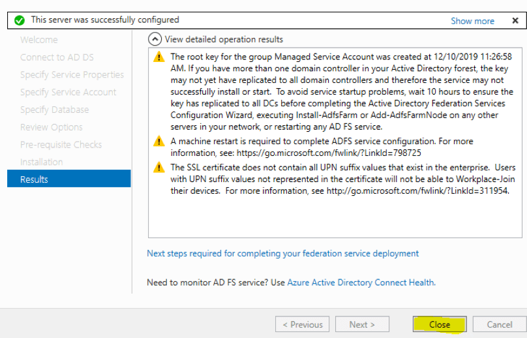527x338 pixels.
Task: Click warning icon beside machine restart message
Action: pos(159,142)
